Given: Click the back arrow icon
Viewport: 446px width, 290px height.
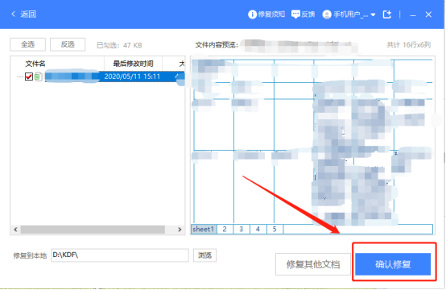Looking at the screenshot, I should tap(13, 14).
